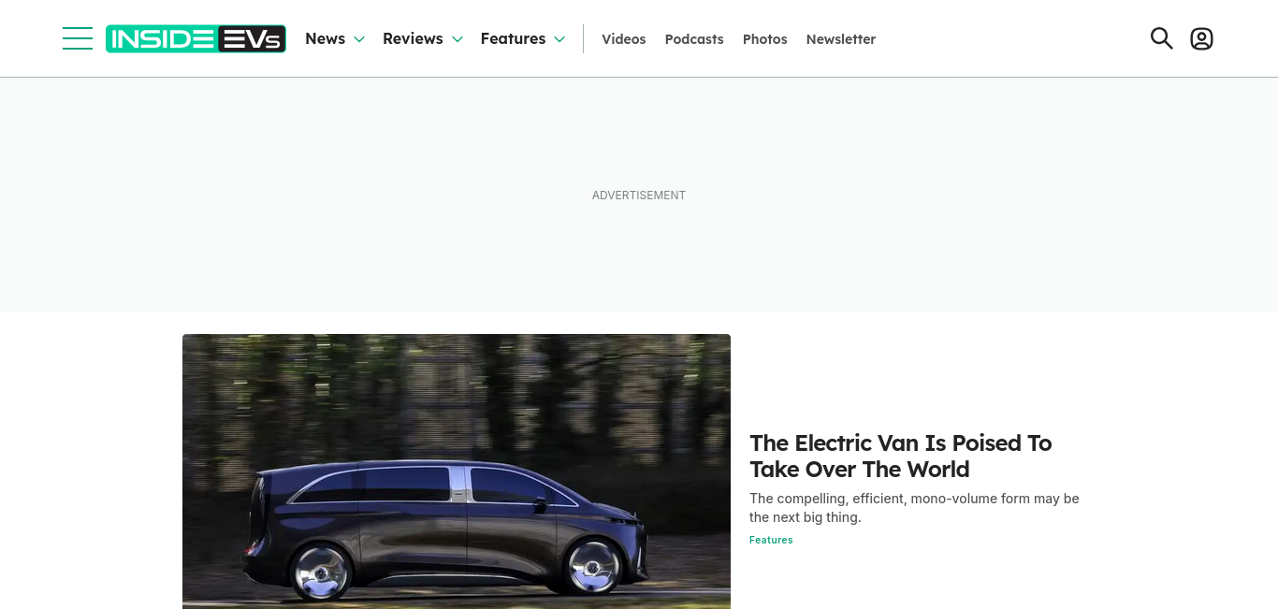The height and width of the screenshot is (609, 1278).
Task: Go to the Photos section
Action: point(765,39)
